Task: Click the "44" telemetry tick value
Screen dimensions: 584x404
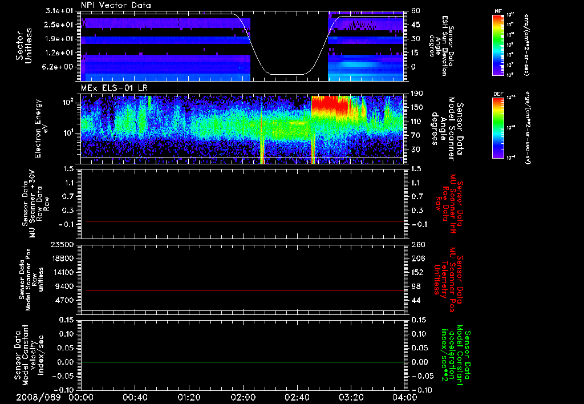Action: click(x=416, y=300)
